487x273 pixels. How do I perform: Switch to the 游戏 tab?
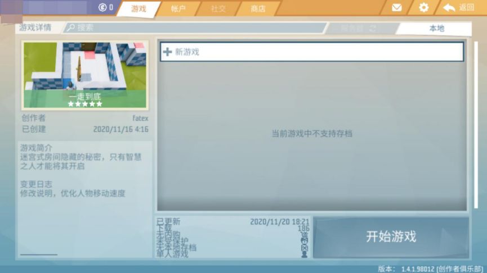138,8
